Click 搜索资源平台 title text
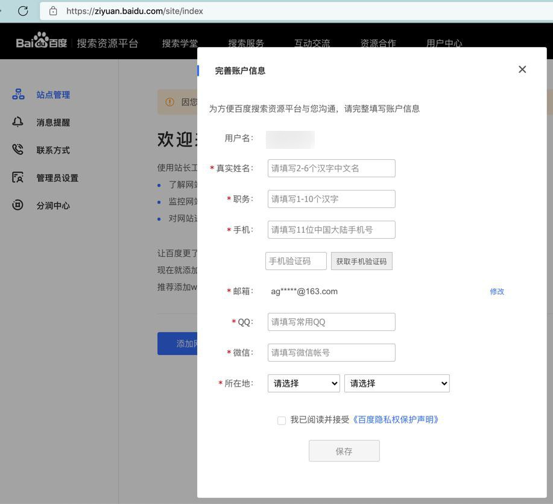The width and height of the screenshot is (553, 504). tap(107, 43)
